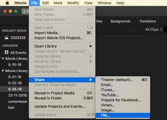Switch to the Backgrounds tab

point(120,21)
